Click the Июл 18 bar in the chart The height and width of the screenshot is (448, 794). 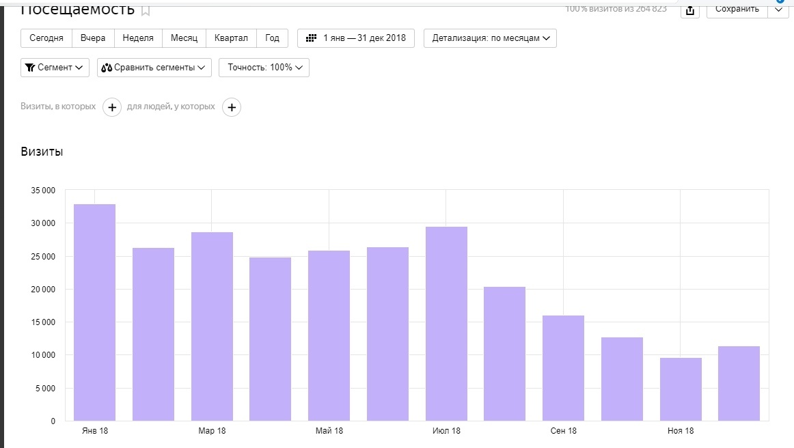click(446, 324)
